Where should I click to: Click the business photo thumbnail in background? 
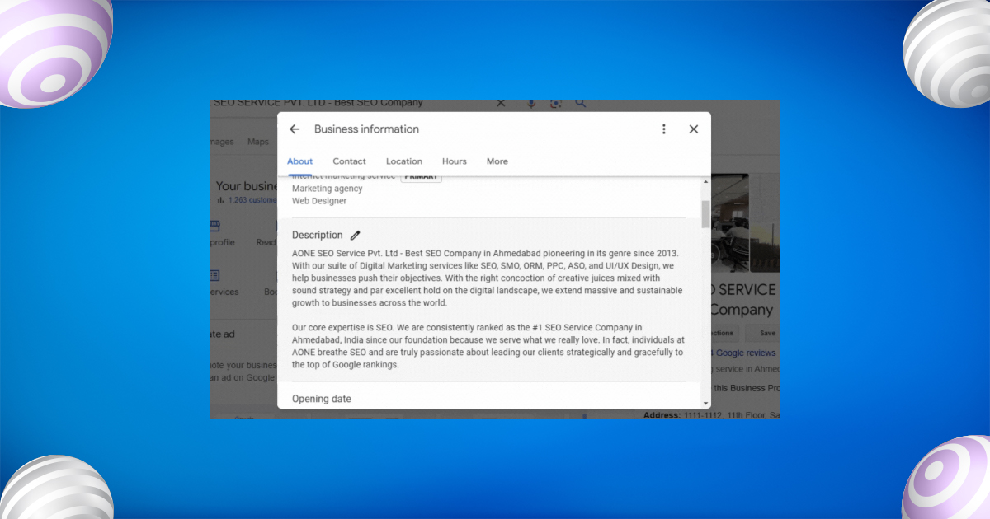[730, 222]
